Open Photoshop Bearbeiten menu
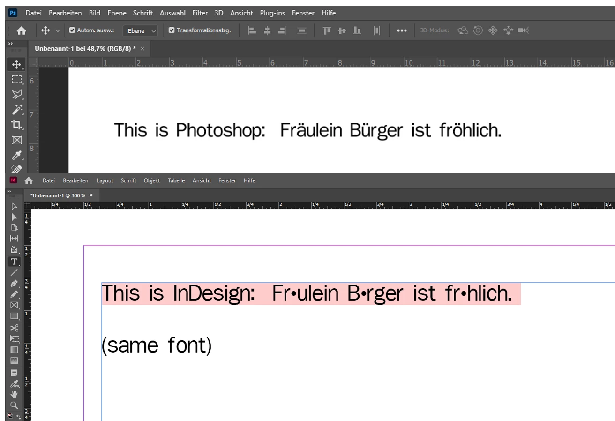The width and height of the screenshot is (615, 421). point(65,13)
